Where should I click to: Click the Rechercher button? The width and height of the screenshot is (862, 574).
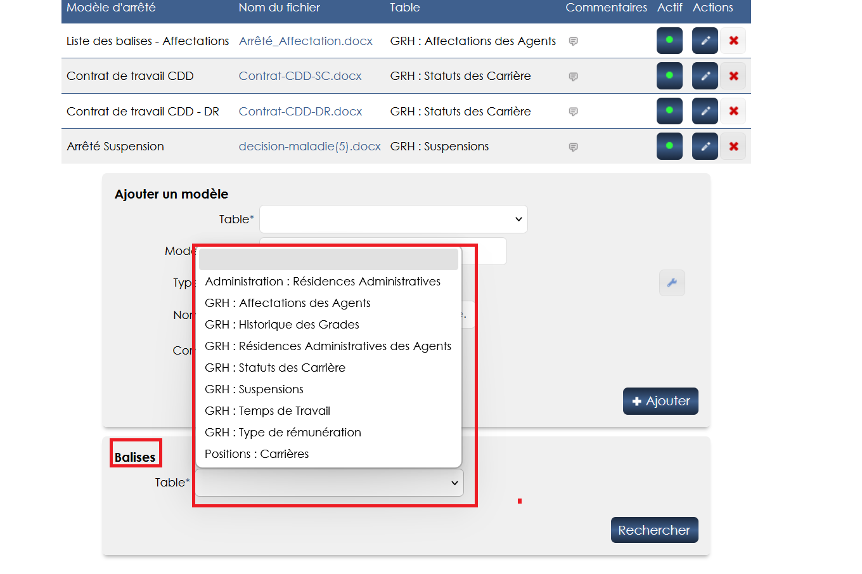(654, 530)
